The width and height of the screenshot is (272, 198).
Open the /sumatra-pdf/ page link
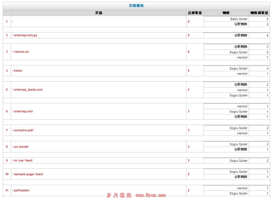coord(23,130)
